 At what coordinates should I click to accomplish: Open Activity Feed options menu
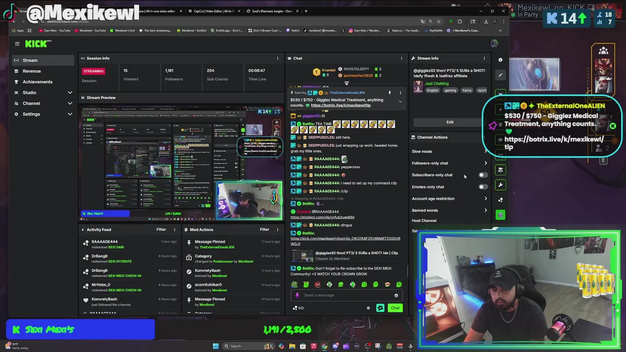click(x=174, y=229)
